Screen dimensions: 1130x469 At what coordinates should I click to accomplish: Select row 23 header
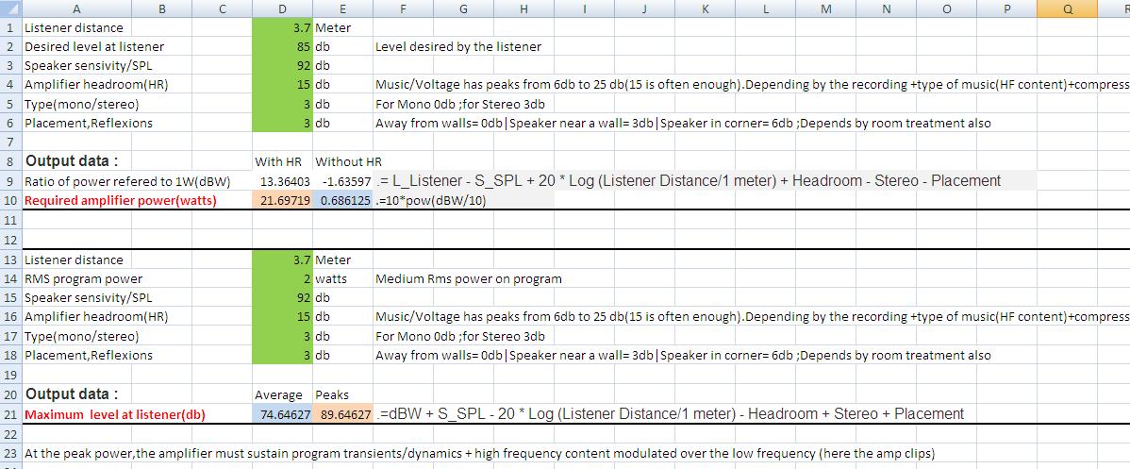[10, 454]
